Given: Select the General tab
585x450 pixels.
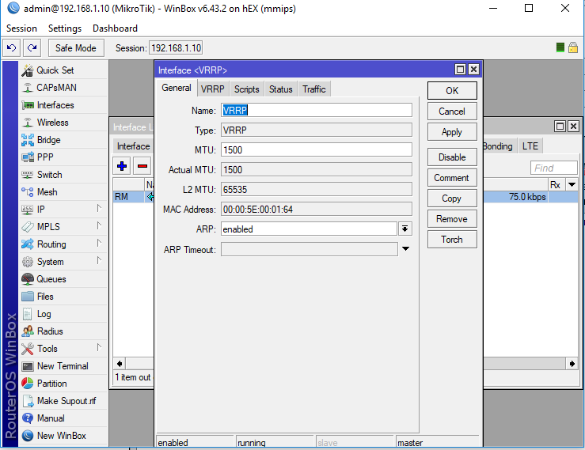Looking at the screenshot, I should point(177,88).
